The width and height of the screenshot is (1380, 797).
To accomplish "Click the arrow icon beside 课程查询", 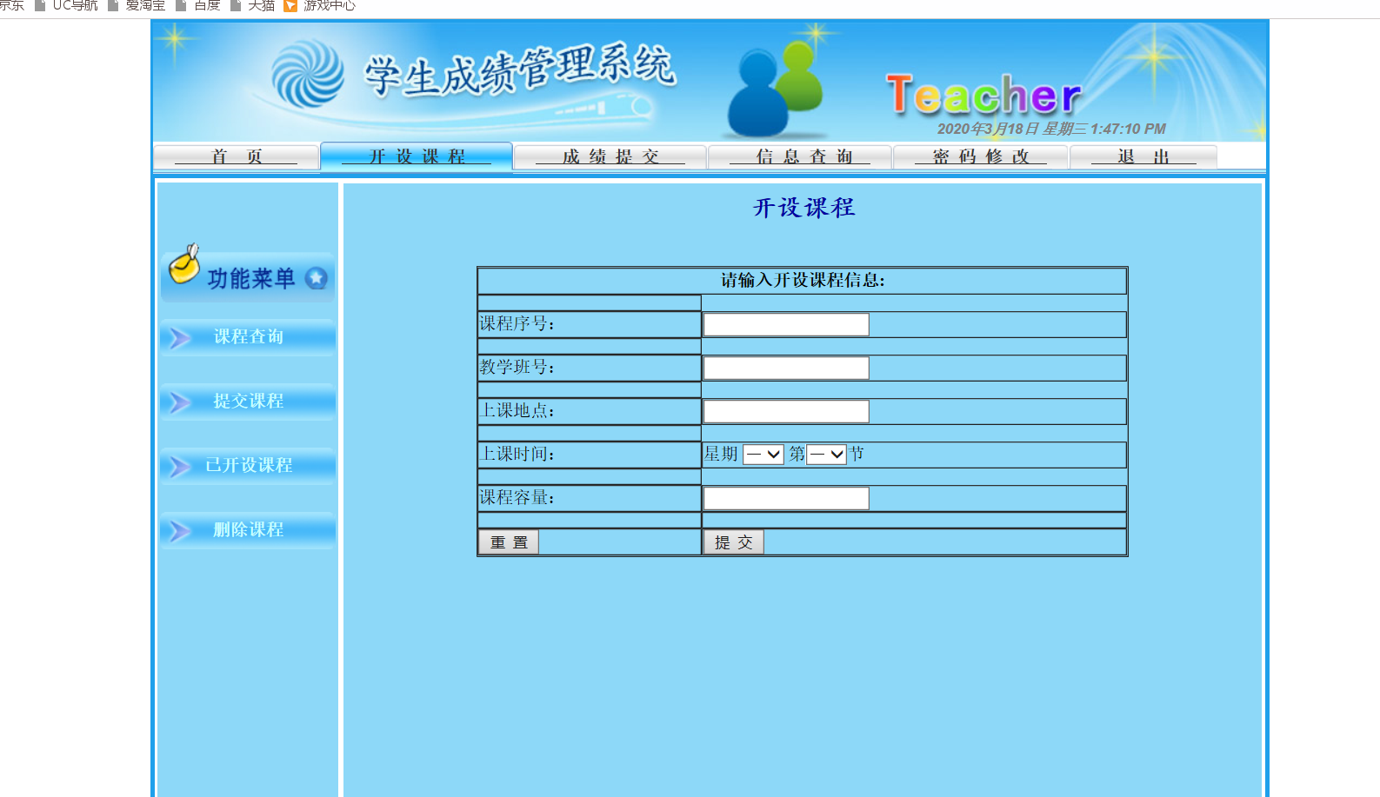I will coord(180,338).
